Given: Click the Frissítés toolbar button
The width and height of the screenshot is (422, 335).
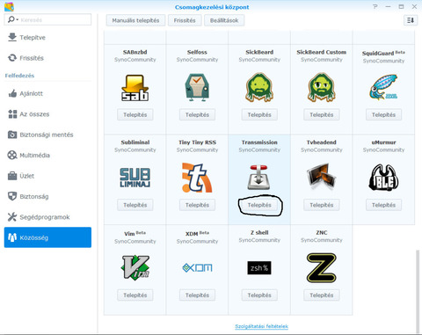Looking at the screenshot, I should click(x=185, y=20).
